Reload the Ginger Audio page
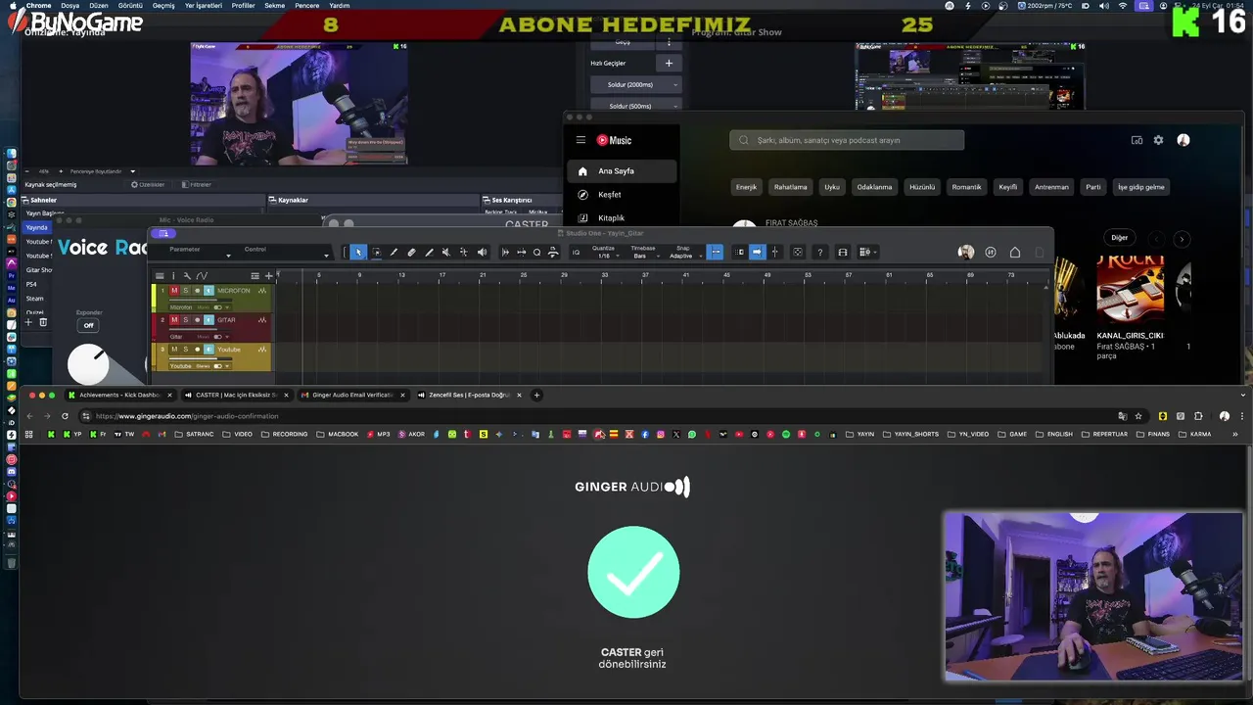1253x705 pixels. 65,416
